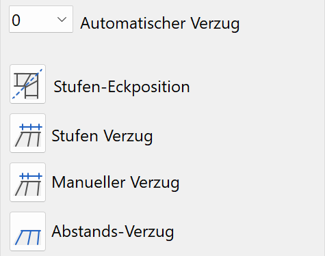
Task: Pick the icon with dashed blue diagonal line
Action: [x=27, y=84]
